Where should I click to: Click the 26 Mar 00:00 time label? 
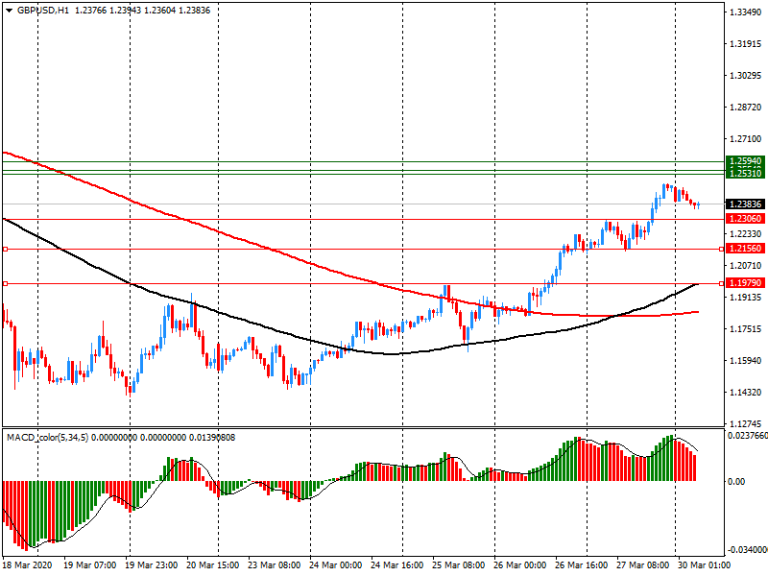click(520, 565)
